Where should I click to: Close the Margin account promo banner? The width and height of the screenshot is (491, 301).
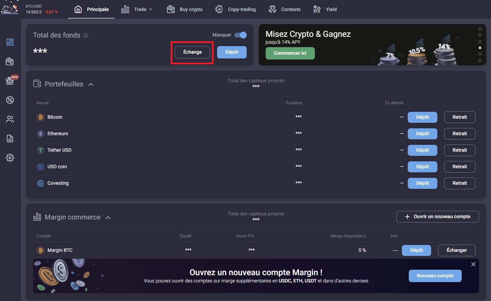473,264
